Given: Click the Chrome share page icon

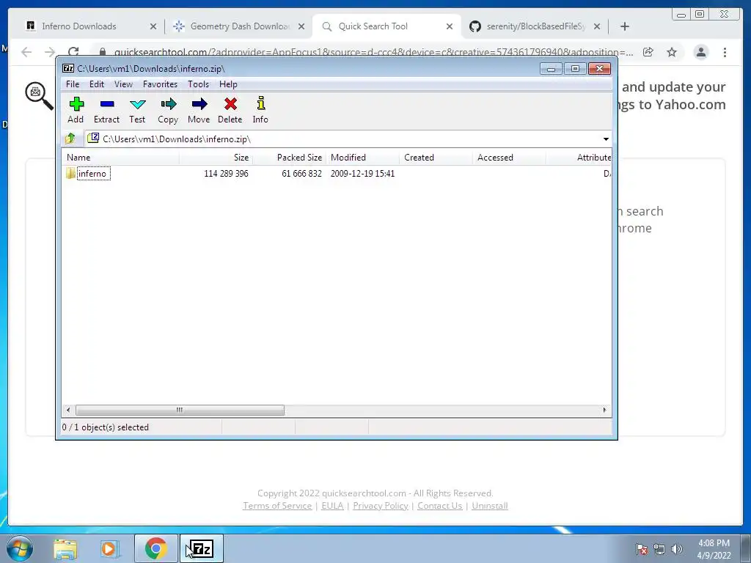Looking at the screenshot, I should [x=648, y=52].
